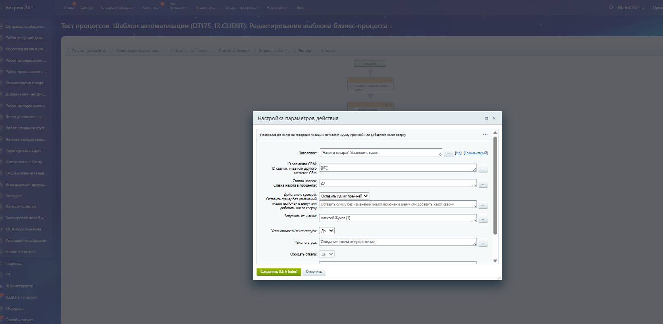Click the Ид link near title field
Viewport: 663px width, 324px height.
tap(458, 153)
